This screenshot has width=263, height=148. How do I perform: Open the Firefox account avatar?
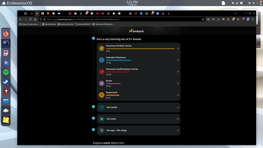click(223, 19)
